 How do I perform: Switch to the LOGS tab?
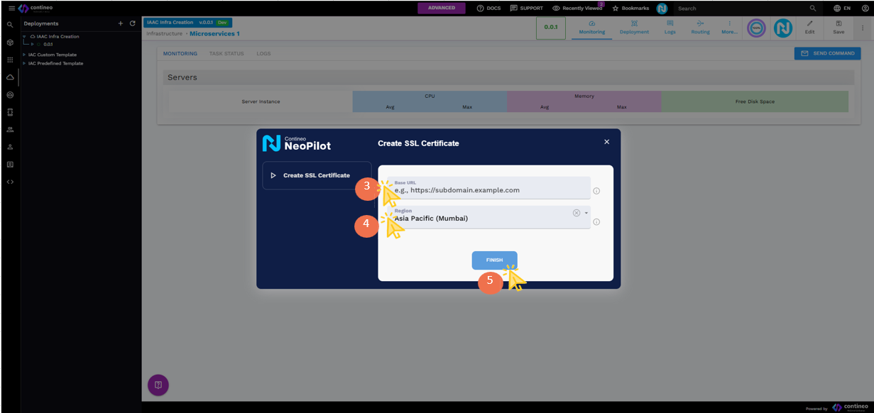pos(263,54)
